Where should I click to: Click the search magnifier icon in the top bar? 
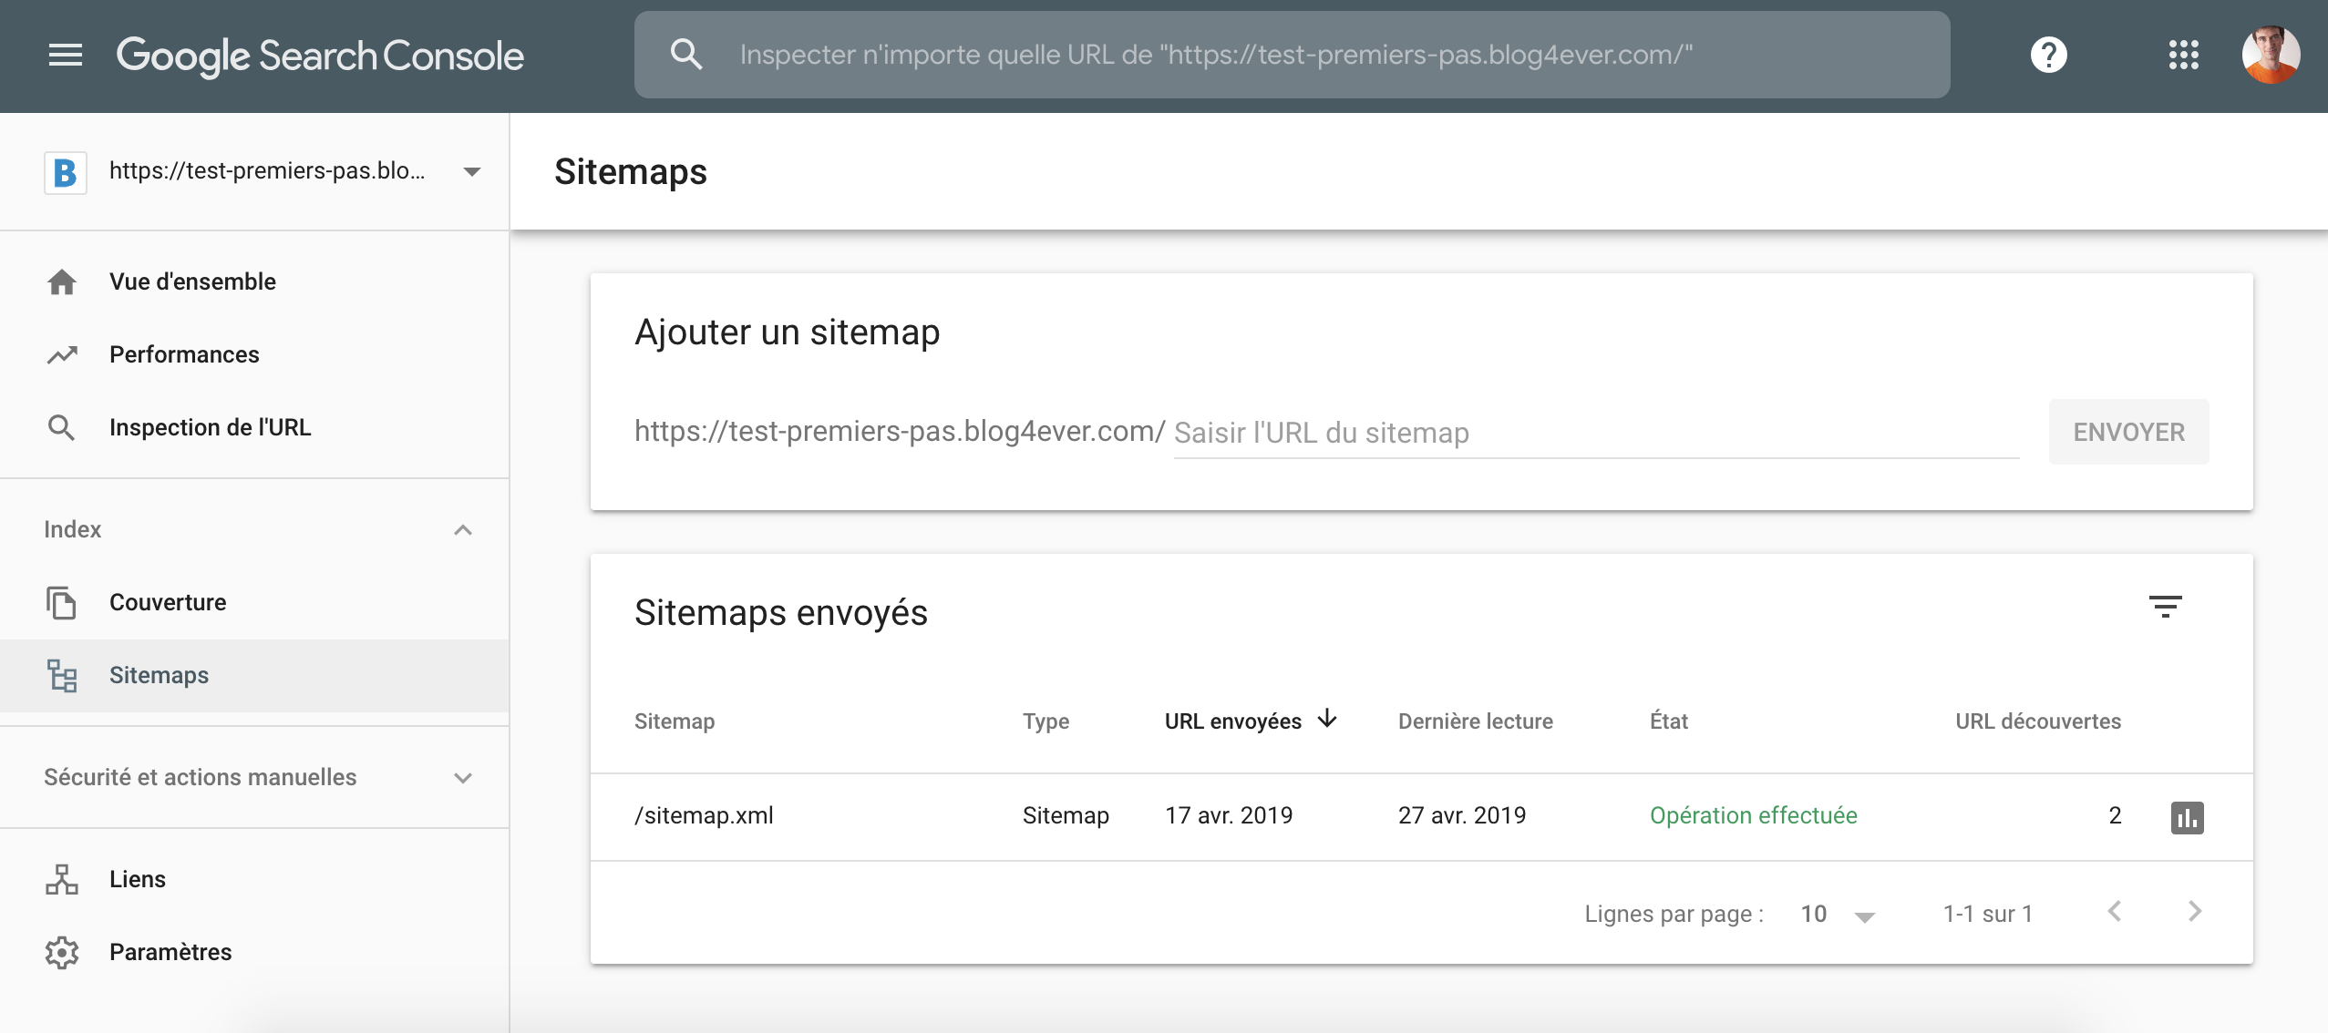click(x=686, y=55)
